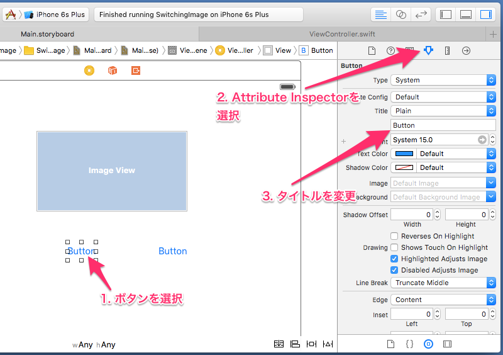Viewport: 503px width, 355px height.
Task: Click the Button breadcrumb item
Action: click(x=317, y=50)
